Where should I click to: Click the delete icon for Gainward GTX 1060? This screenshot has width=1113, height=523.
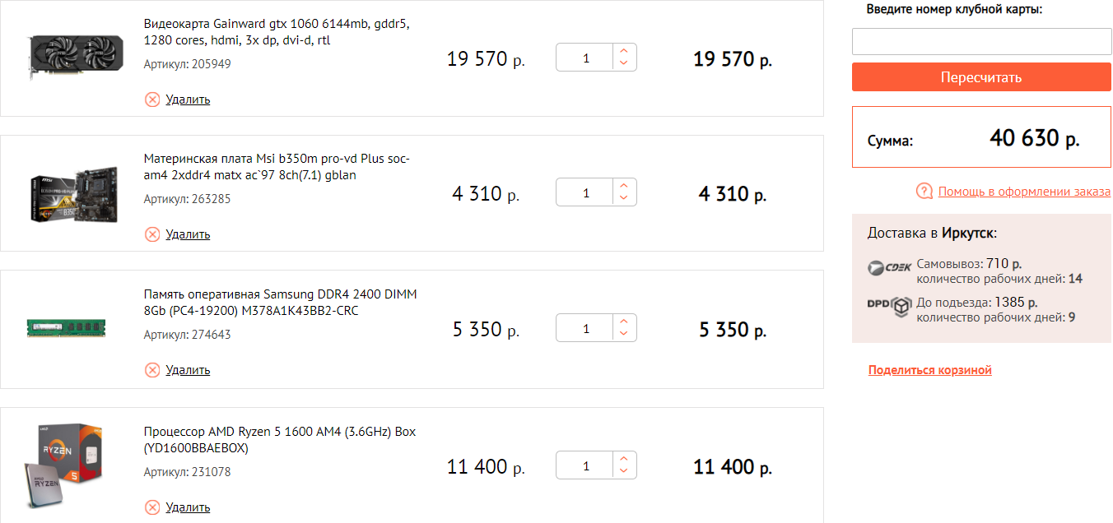[152, 100]
